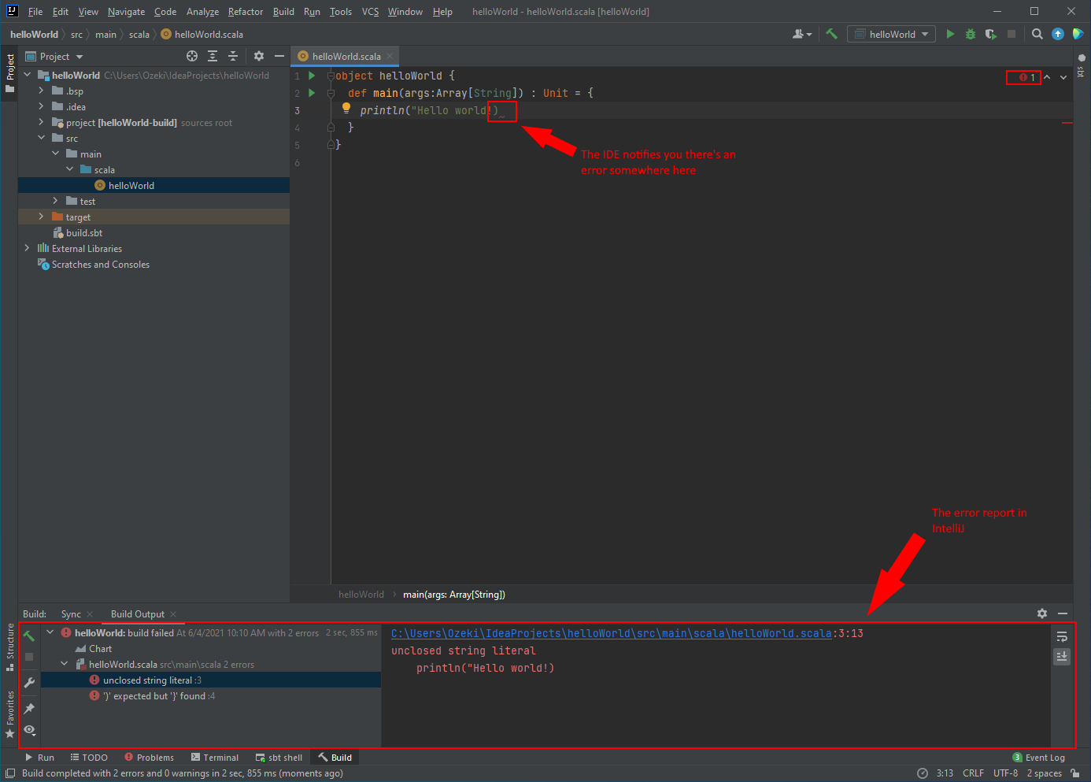Screen dimensions: 1091x782
Task: Change UTF-8 file encoding in status bar
Action: pos(1005,773)
